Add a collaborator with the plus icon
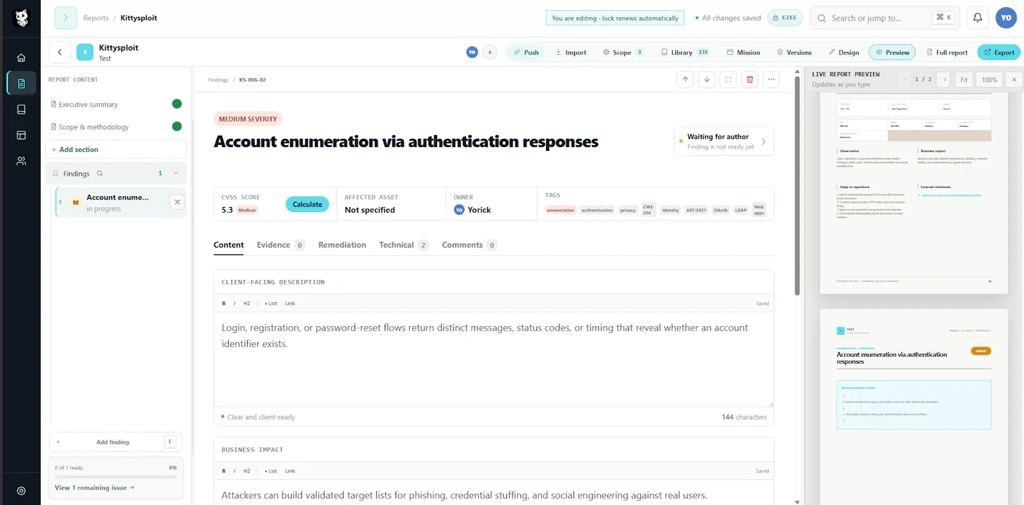1024x505 pixels. click(x=490, y=52)
